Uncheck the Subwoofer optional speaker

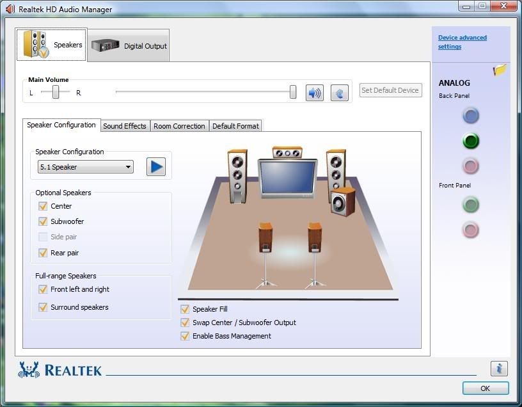click(x=43, y=221)
